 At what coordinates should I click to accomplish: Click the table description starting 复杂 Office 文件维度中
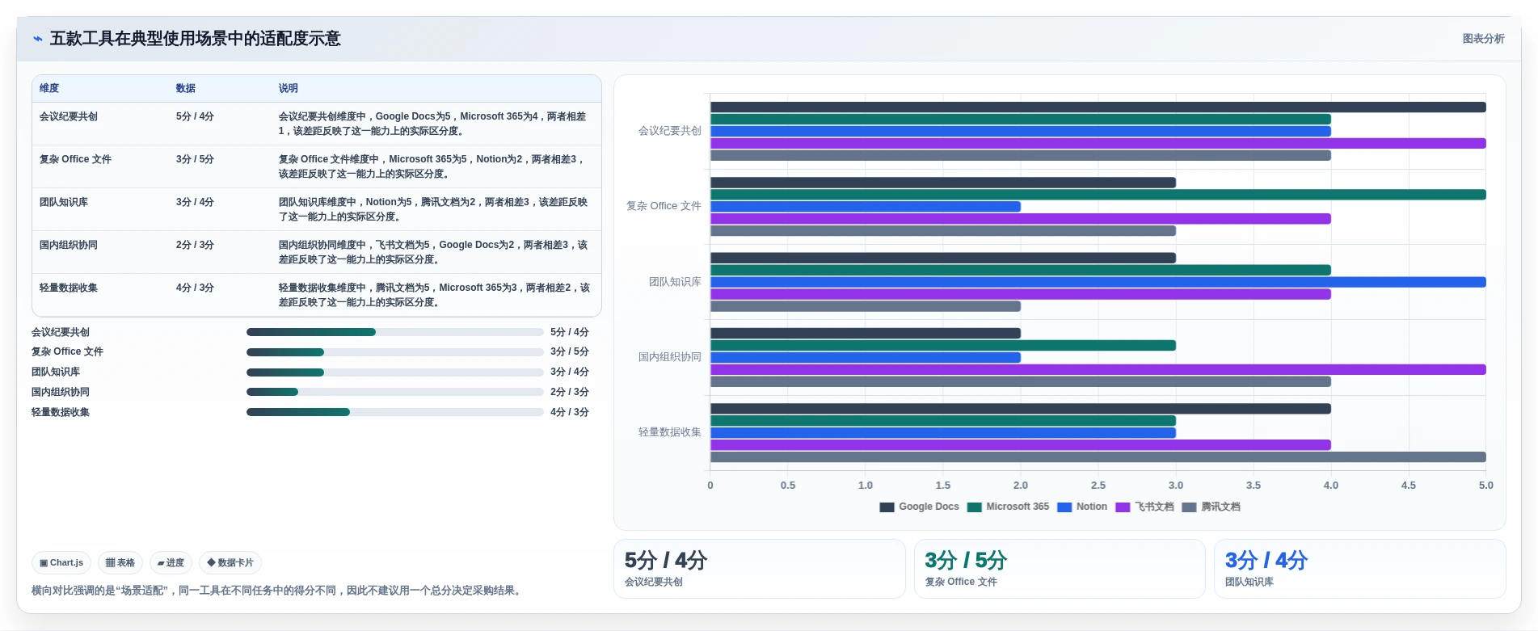[433, 166]
